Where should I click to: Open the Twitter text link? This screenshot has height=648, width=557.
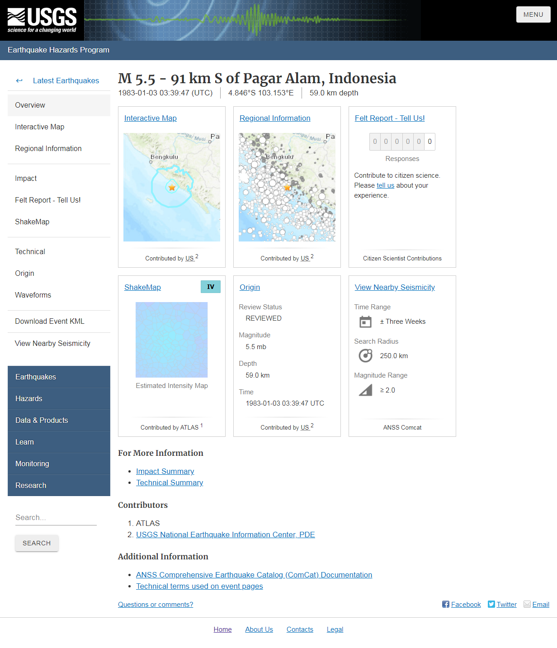(x=506, y=605)
